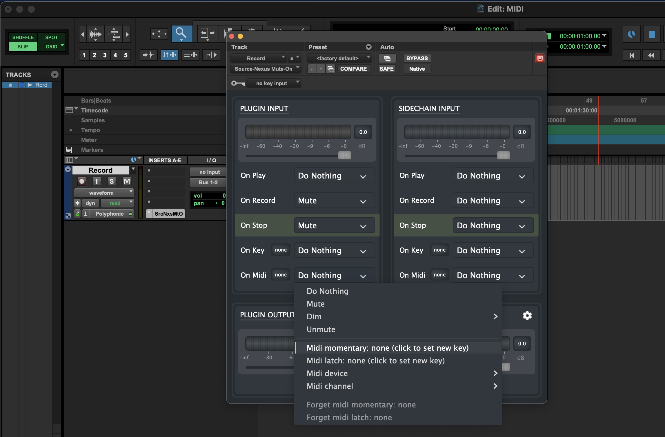The width and height of the screenshot is (665, 437).
Task: Enable record arm on Record track
Action: 82,182
